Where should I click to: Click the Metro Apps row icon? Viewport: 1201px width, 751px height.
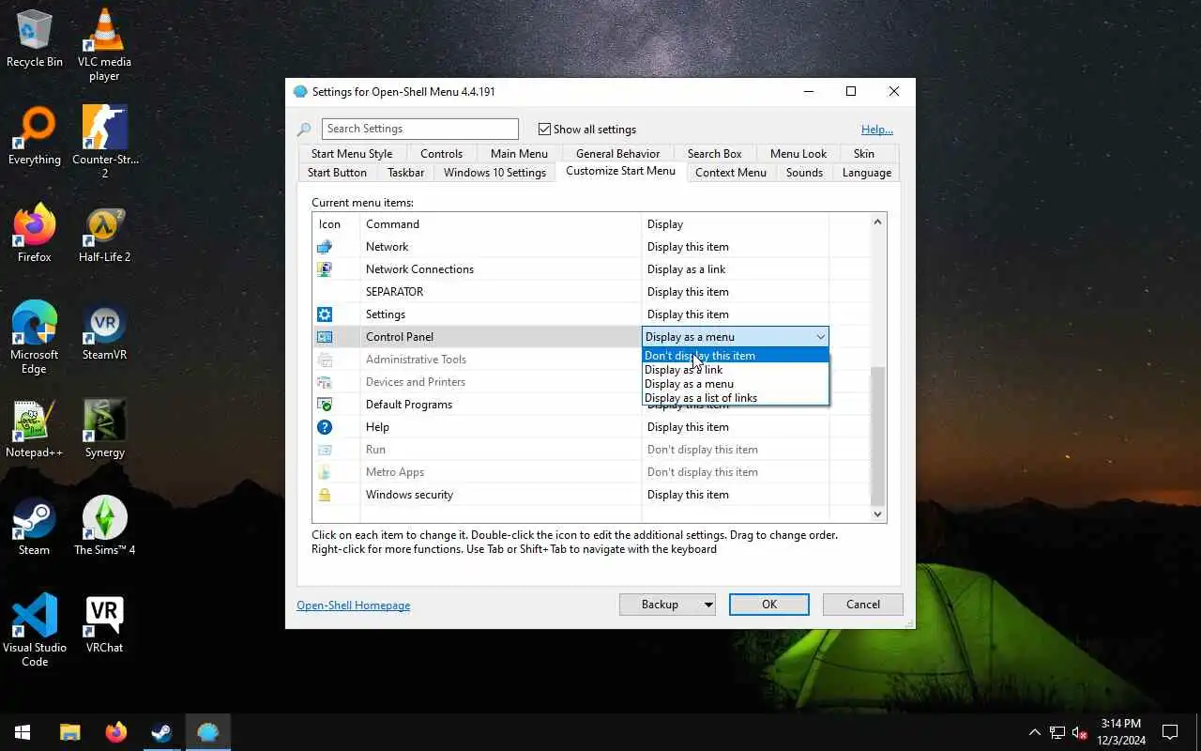point(325,472)
